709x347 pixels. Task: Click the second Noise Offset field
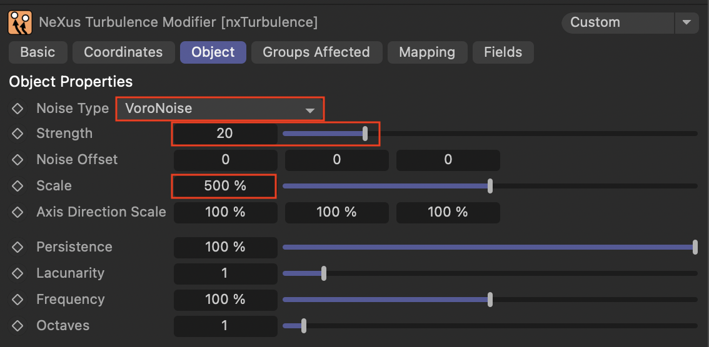click(x=337, y=160)
